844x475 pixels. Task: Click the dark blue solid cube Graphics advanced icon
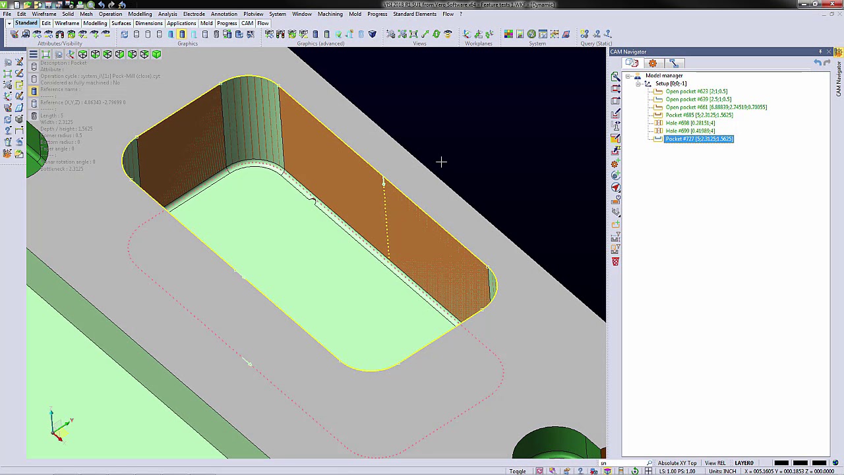coord(373,34)
